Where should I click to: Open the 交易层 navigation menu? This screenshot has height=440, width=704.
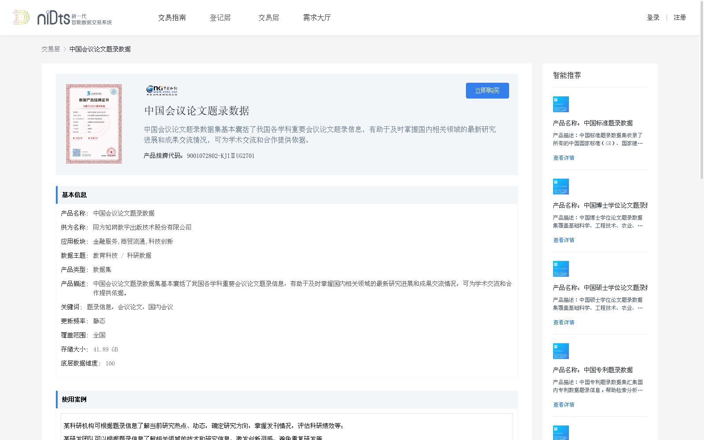(269, 18)
